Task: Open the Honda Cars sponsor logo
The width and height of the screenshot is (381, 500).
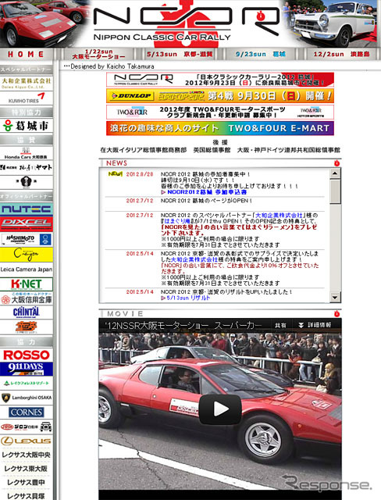Action: pos(27,153)
